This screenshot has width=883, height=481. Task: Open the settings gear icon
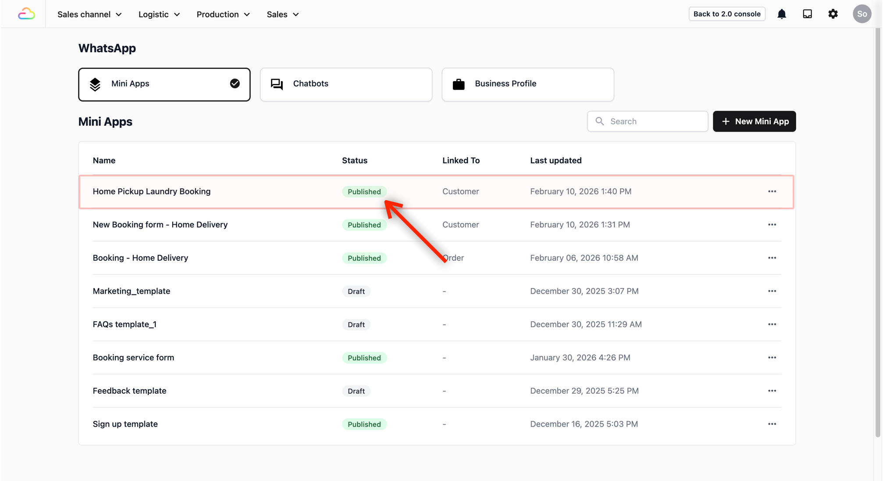click(833, 14)
